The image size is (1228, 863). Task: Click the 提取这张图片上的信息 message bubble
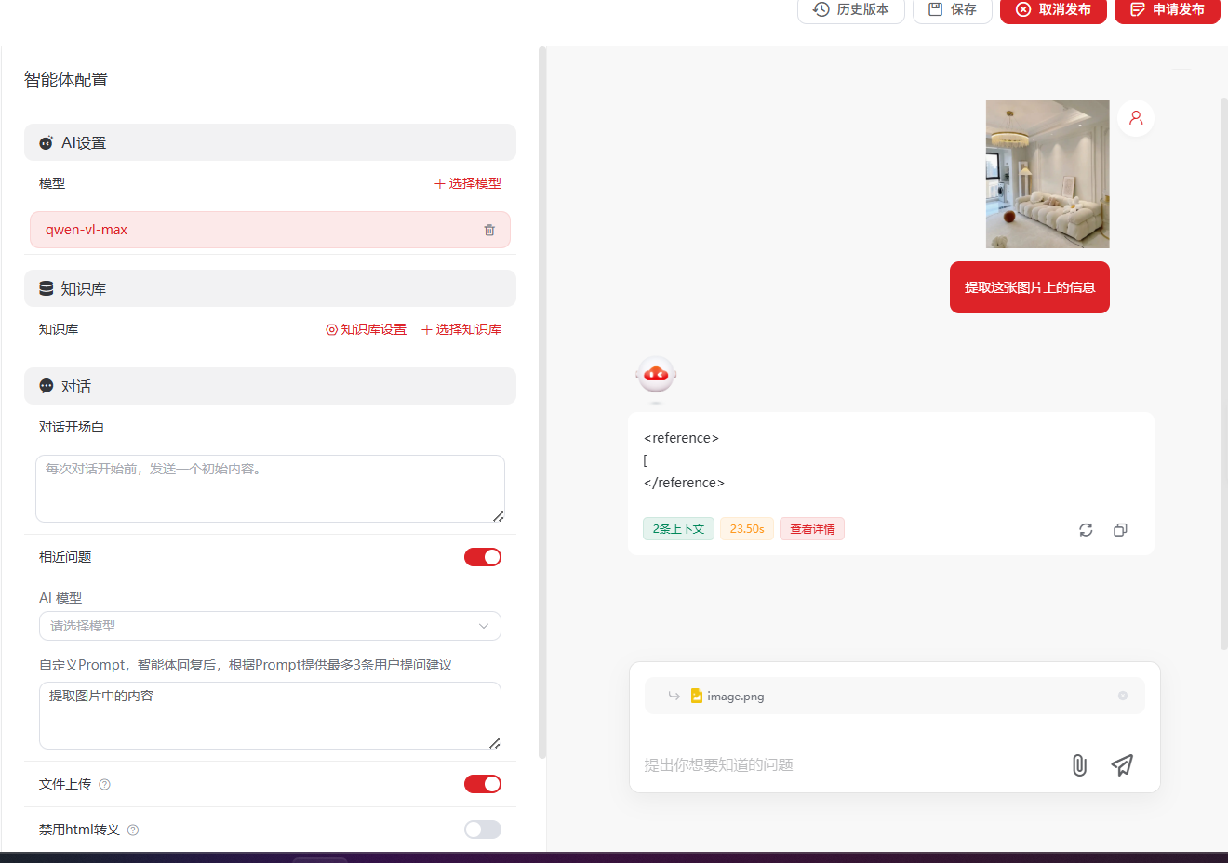pyautogui.click(x=1030, y=287)
